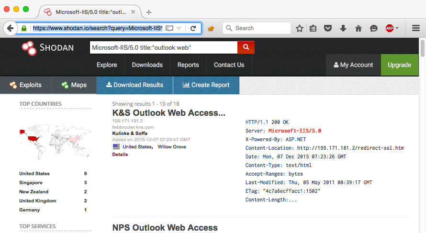Viewport: 426px width, 233px height.
Task: Click the 'Added on 2015-12-07 07:23:47 GMT' text
Action: tap(151, 140)
